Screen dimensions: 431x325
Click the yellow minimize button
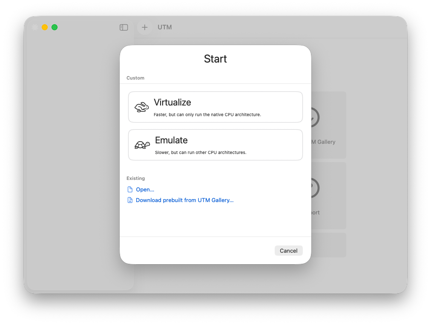44,27
